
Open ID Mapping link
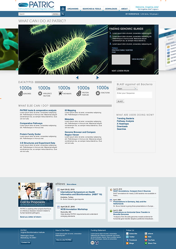(x=70, y=110)
